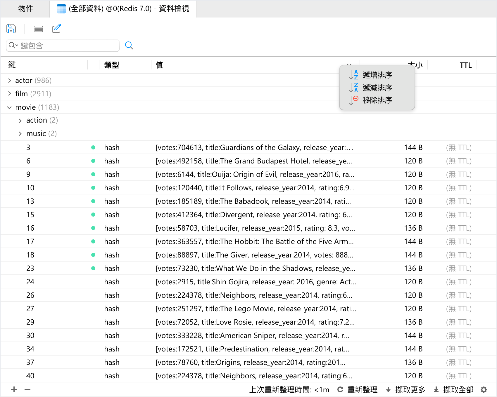
Task: Select key row 17
Action: click(248, 241)
